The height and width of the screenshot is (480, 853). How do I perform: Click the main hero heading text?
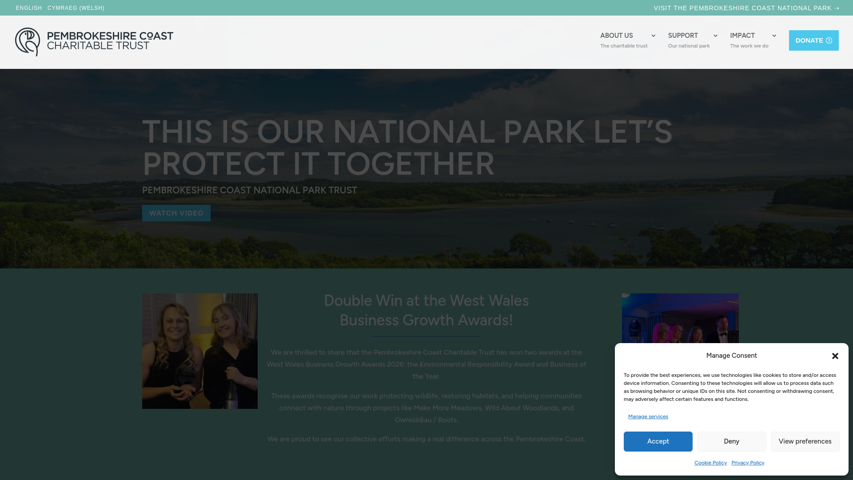(x=407, y=148)
